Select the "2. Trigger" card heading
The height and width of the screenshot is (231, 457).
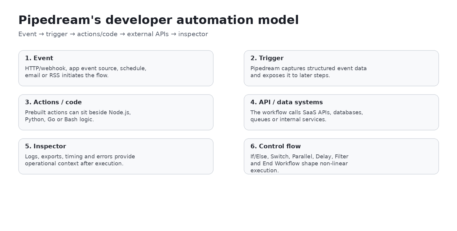pyautogui.click(x=267, y=58)
